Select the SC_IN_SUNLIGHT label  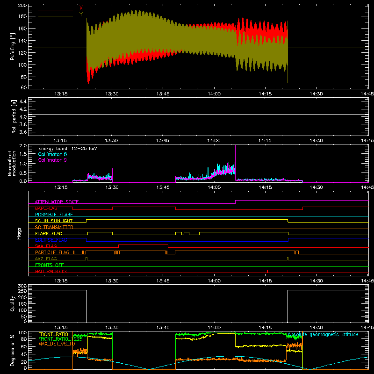(x=54, y=221)
